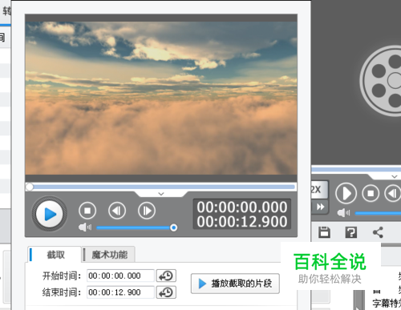Click the video preview frame

(161, 98)
